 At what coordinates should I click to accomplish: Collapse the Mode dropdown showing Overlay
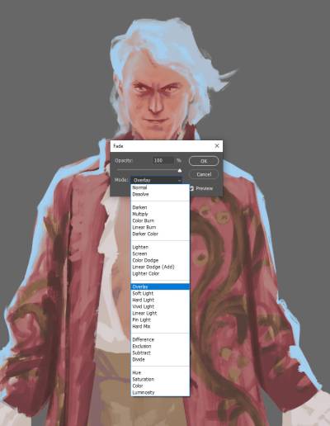tap(157, 180)
